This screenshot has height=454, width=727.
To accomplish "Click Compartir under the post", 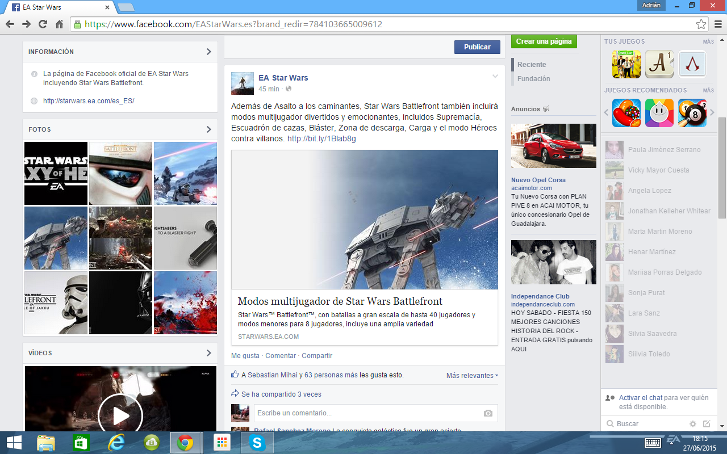I will click(x=317, y=356).
